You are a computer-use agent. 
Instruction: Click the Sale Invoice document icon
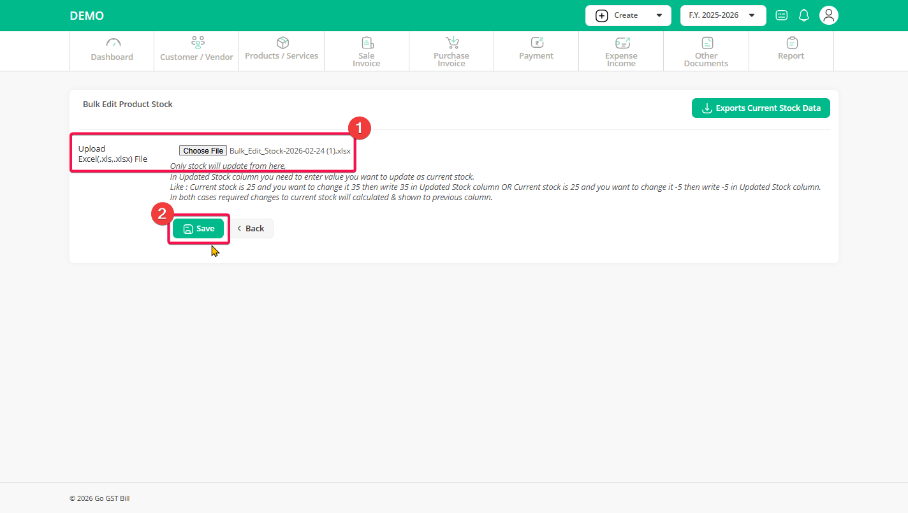tap(367, 43)
